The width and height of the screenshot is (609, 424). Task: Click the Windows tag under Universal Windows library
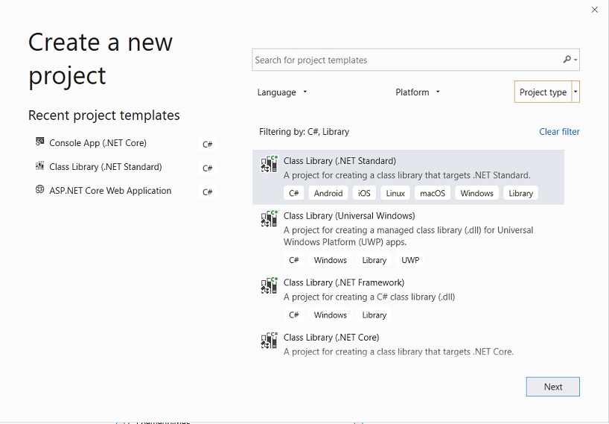pyautogui.click(x=330, y=260)
